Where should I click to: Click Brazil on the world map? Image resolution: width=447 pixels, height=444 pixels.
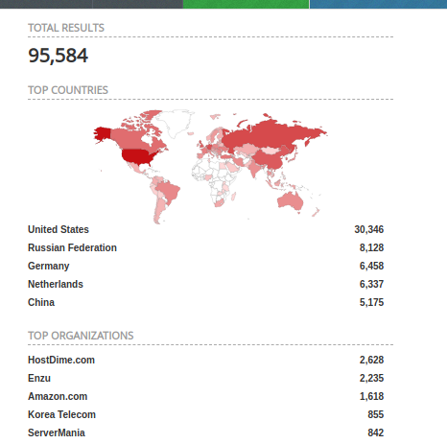coord(167,192)
